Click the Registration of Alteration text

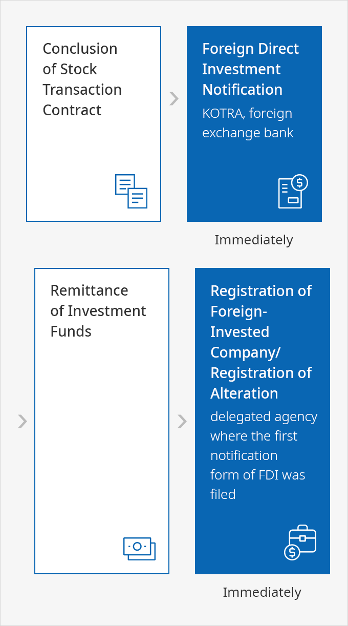[261, 383]
